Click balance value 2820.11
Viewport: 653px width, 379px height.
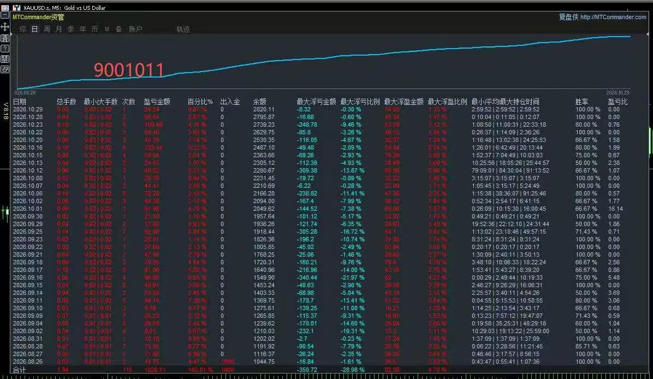pyautogui.click(x=264, y=110)
